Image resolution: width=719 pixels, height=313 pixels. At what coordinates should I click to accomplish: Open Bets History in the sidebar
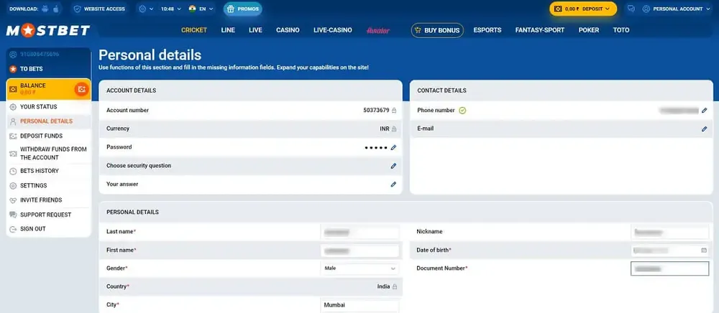coord(39,172)
